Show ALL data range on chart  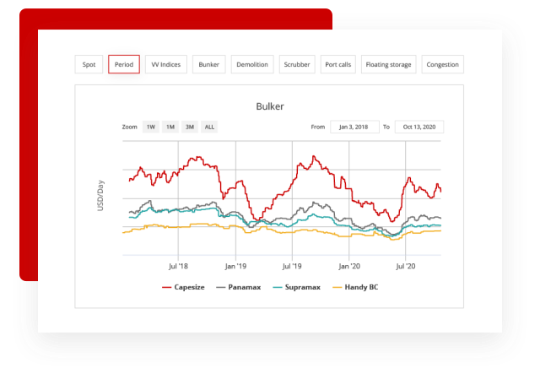coord(209,127)
